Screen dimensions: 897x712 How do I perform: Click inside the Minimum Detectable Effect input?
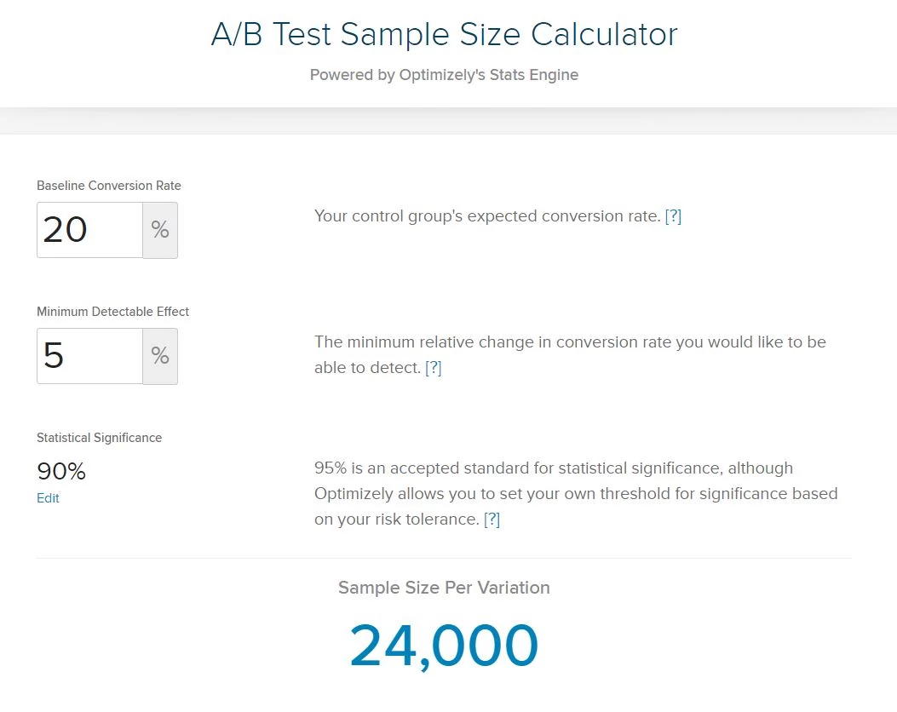click(89, 356)
